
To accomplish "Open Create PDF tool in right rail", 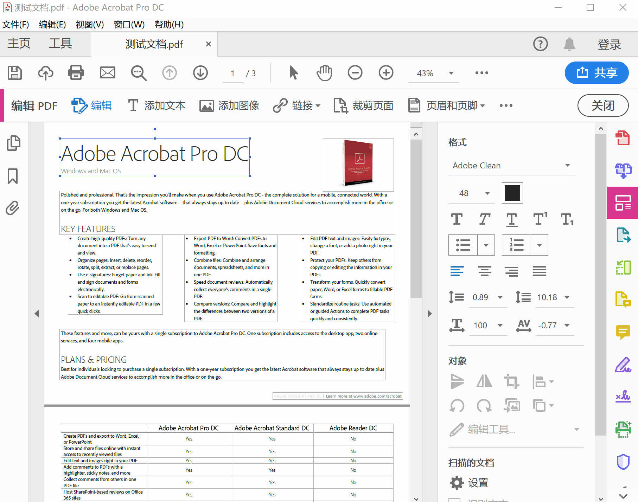I will pos(623,138).
